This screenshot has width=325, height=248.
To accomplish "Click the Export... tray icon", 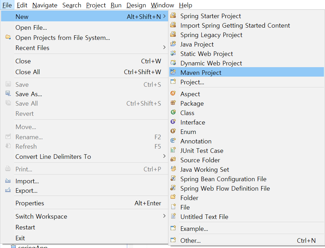I will 8,190.
